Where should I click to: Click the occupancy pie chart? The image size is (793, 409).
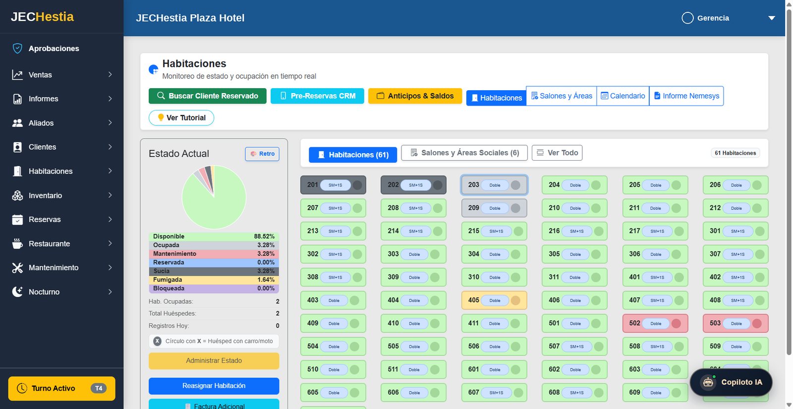pyautogui.click(x=214, y=197)
